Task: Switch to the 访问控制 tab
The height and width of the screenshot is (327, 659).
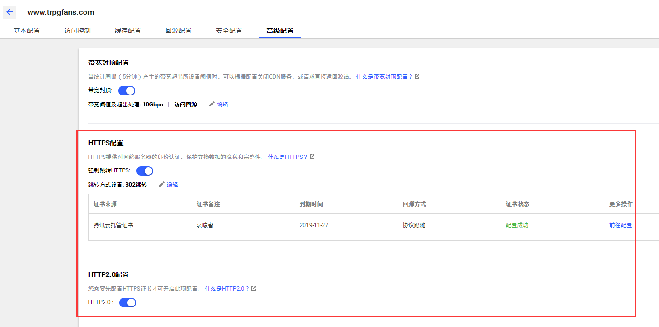Action: (77, 31)
